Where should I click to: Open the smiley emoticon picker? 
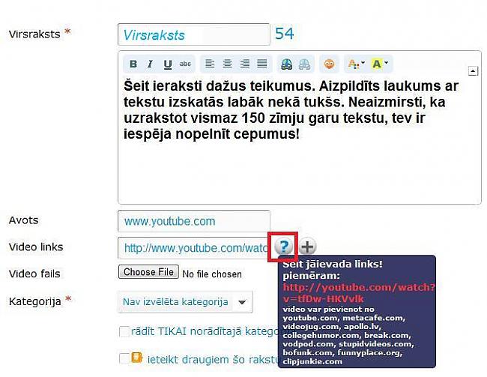329,64
